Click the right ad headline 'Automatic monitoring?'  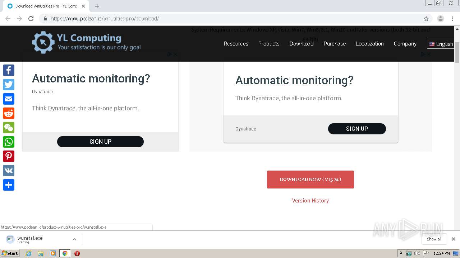click(294, 80)
